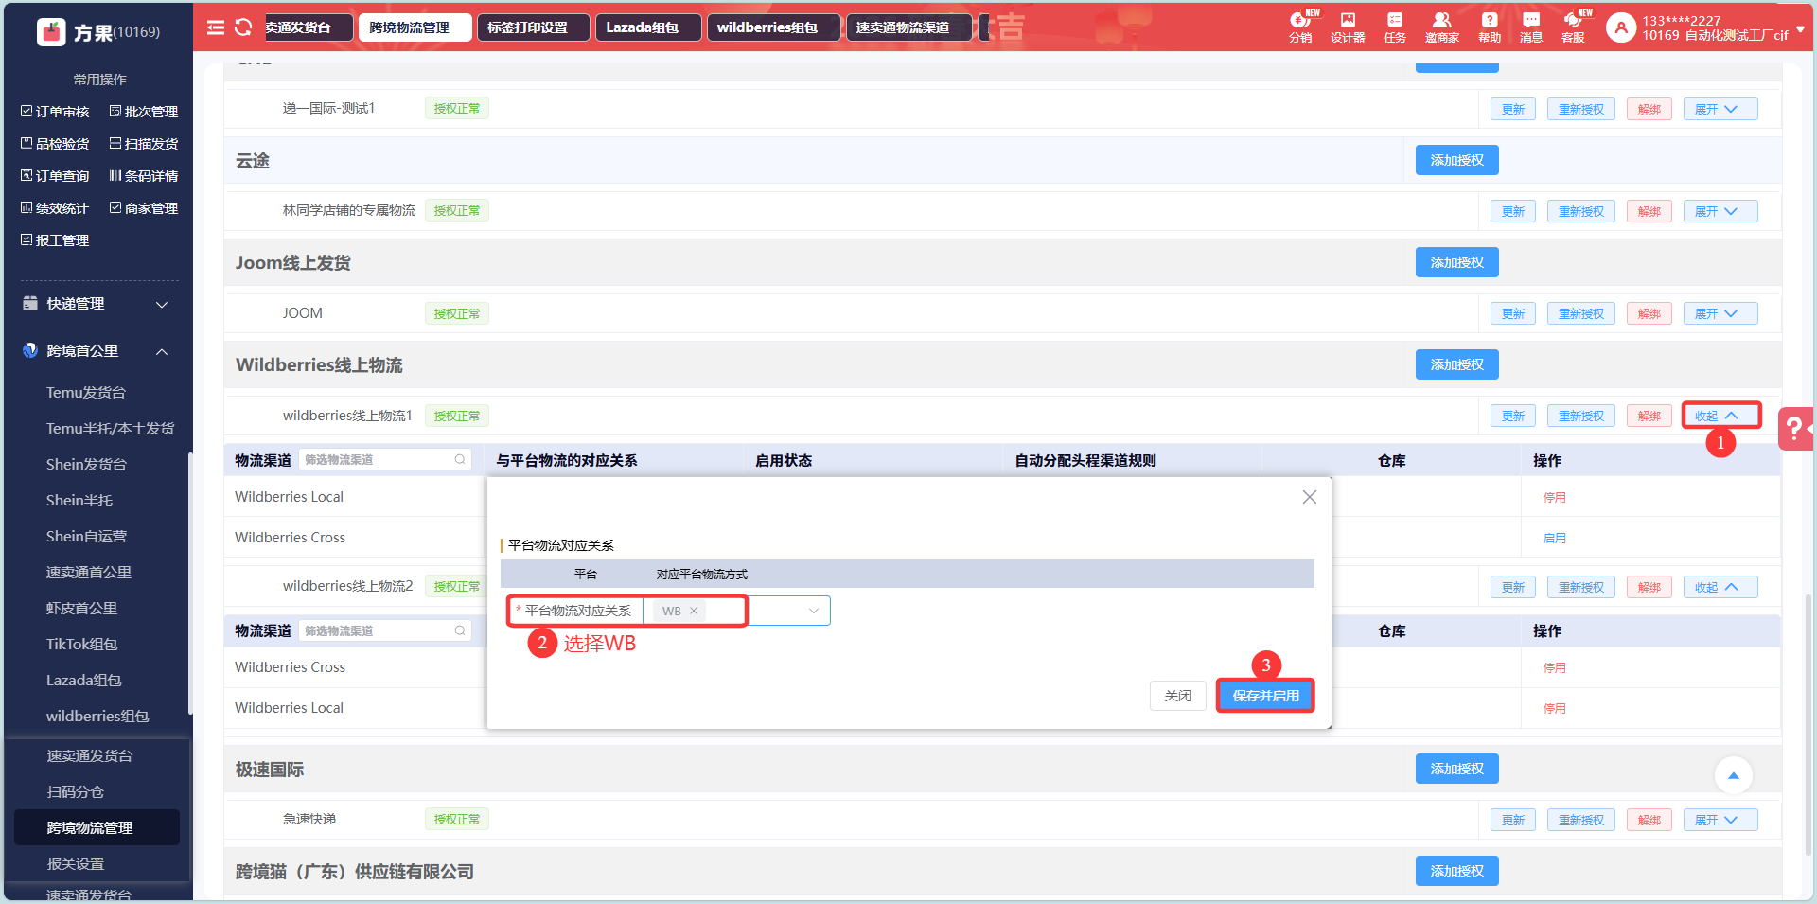Collapse the sidebar with the hamburger icon
Image resolution: width=1817 pixels, height=904 pixels.
click(216, 27)
